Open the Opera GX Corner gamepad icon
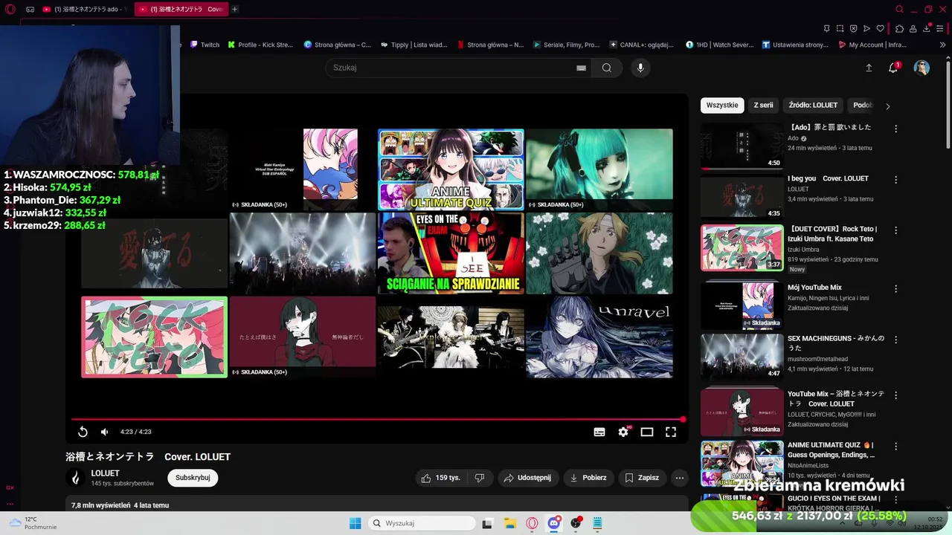This screenshot has width=952, height=535. [30, 9]
